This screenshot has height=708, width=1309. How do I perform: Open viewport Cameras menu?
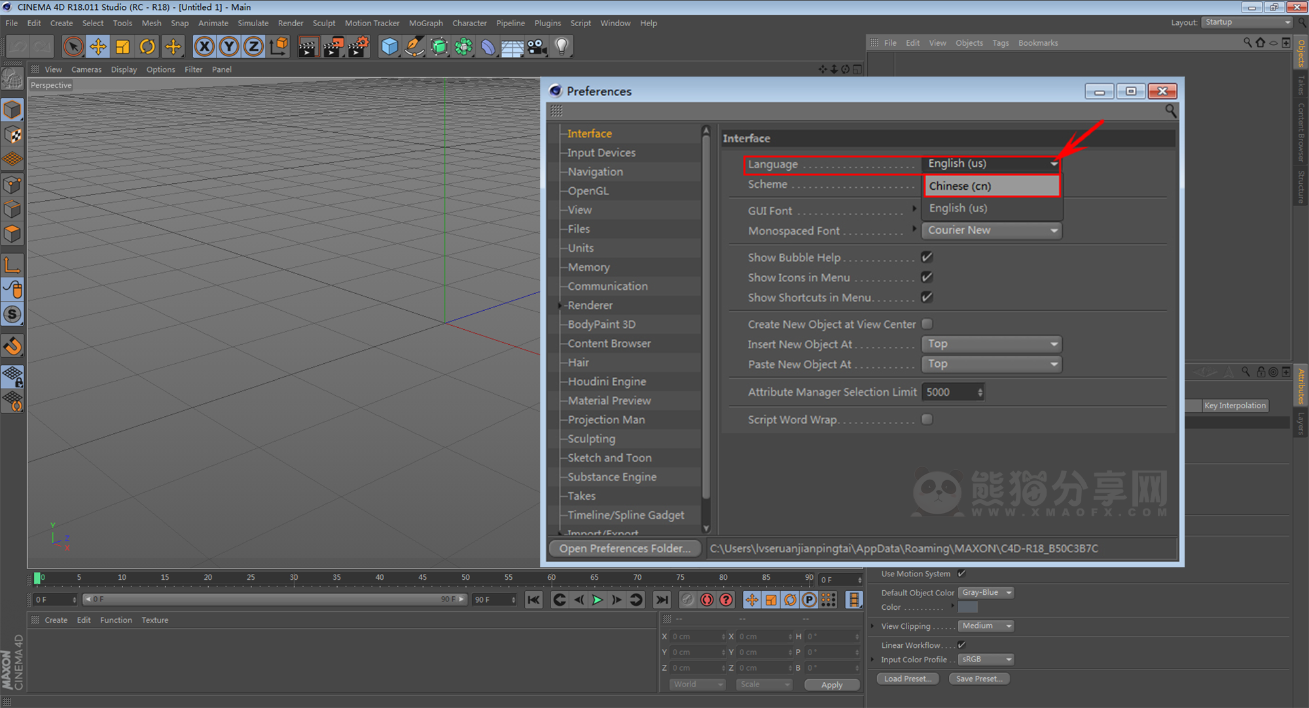pos(86,69)
